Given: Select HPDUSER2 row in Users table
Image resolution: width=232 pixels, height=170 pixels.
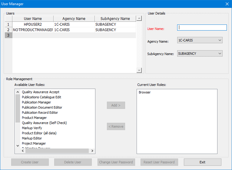Looking at the screenshot, I should [x=33, y=25].
